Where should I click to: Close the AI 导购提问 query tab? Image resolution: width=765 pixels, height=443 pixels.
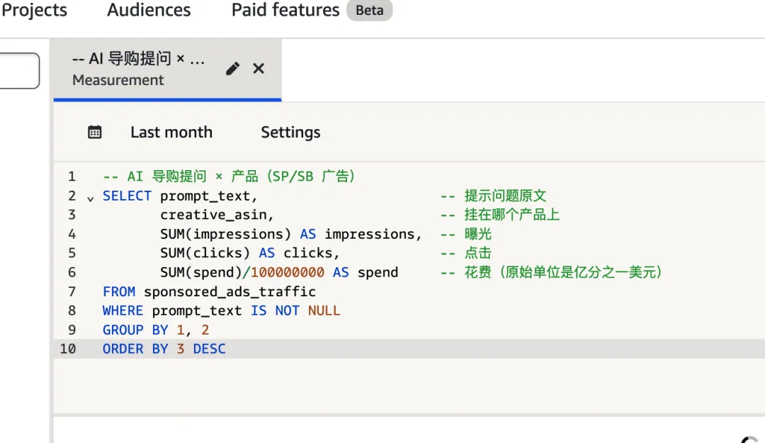[x=259, y=68]
